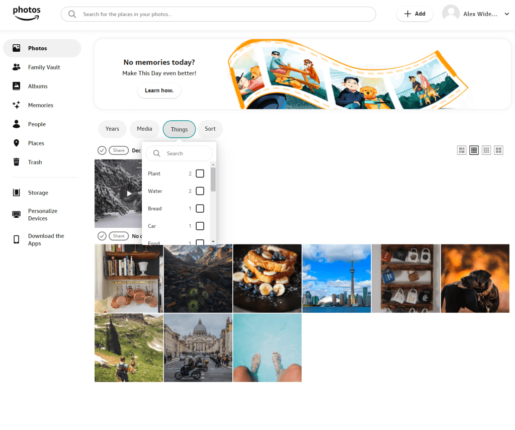Open the blueberry French toast photo
Screen dimensions: 515x430
268,278
